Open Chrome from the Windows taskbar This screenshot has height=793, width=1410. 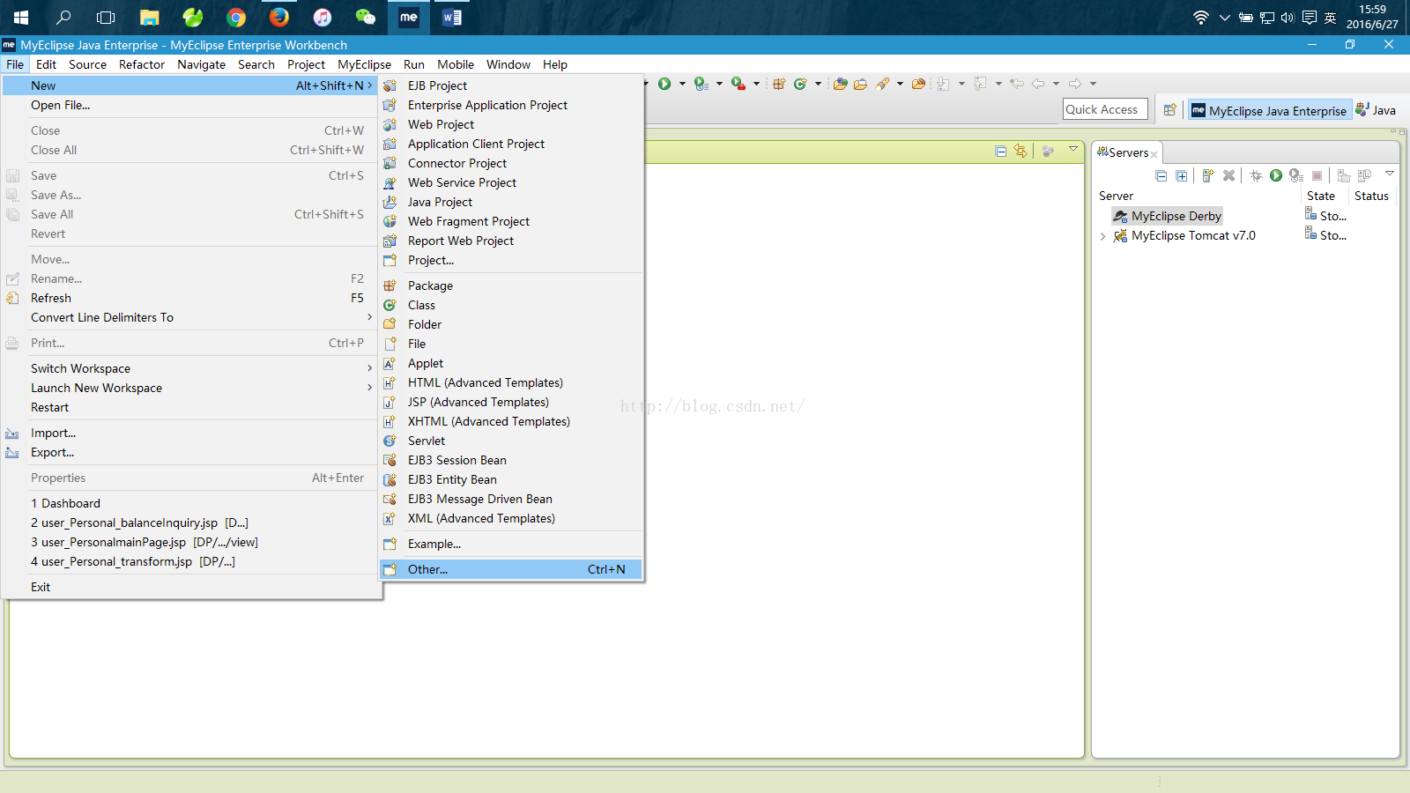click(236, 18)
